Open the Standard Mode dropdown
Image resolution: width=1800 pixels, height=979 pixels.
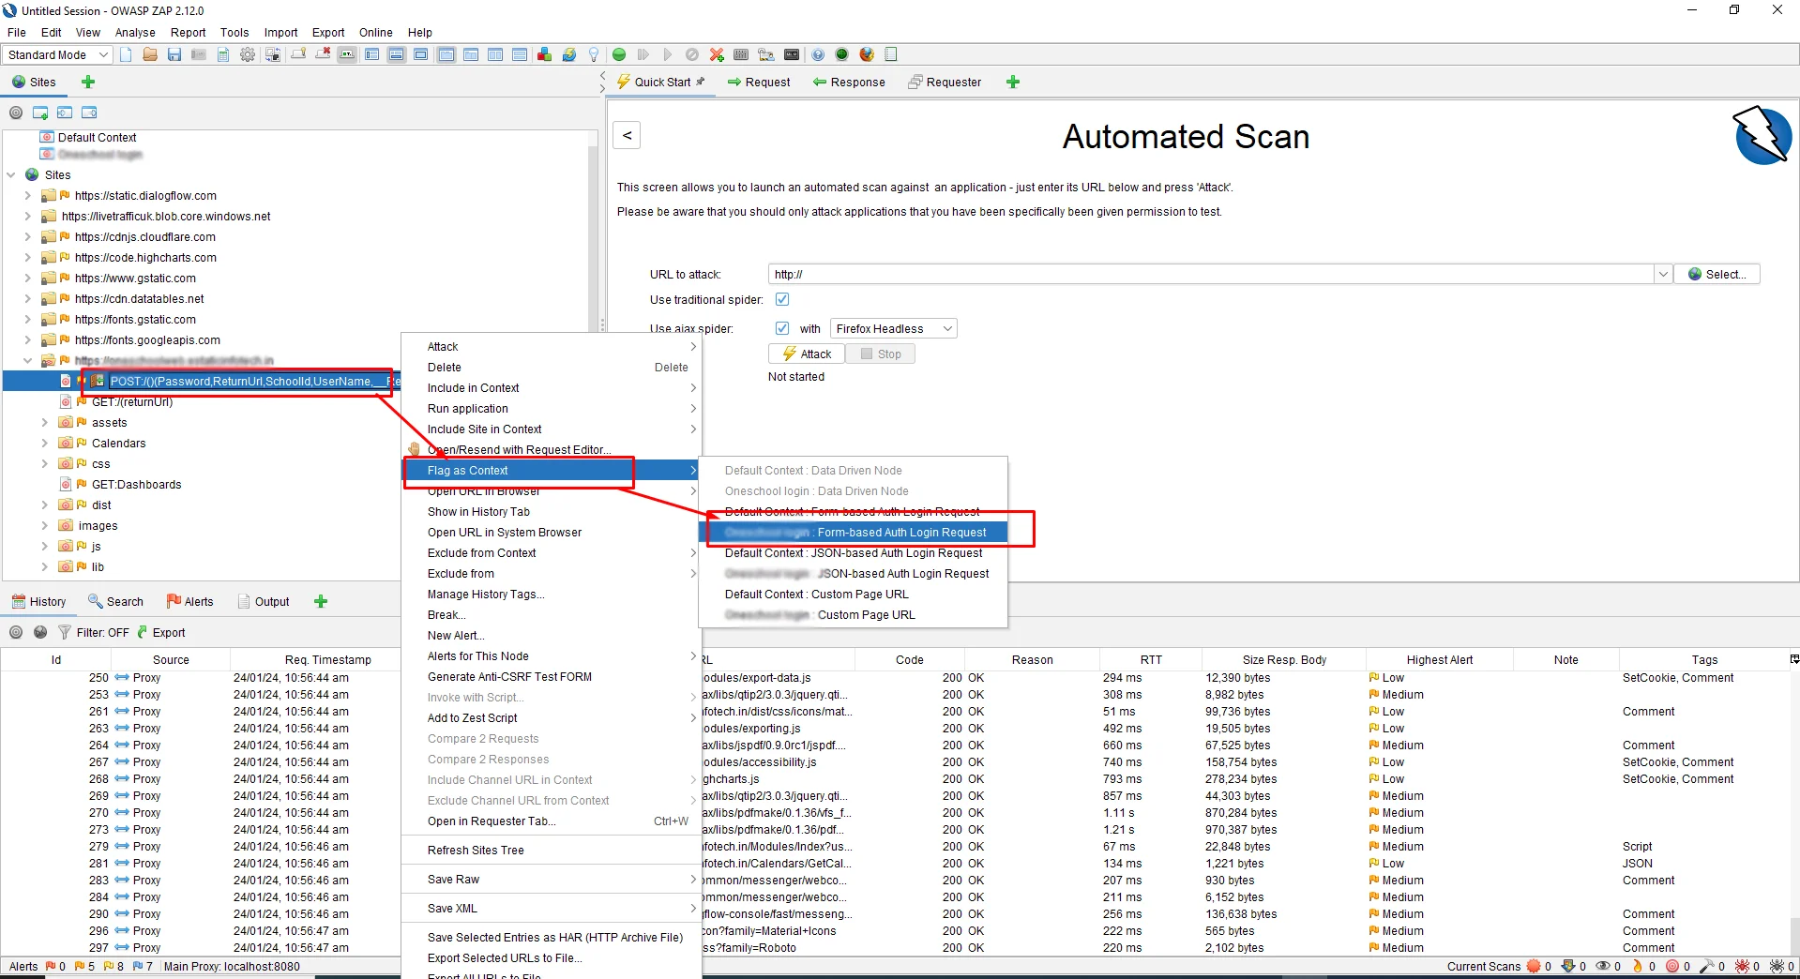coord(57,54)
